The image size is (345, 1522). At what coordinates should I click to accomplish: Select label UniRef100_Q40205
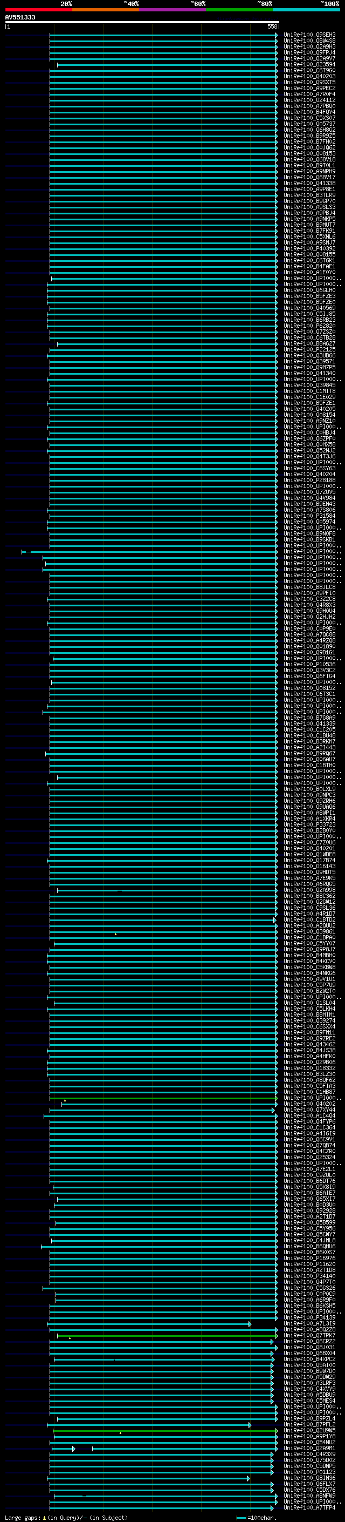tap(309, 409)
